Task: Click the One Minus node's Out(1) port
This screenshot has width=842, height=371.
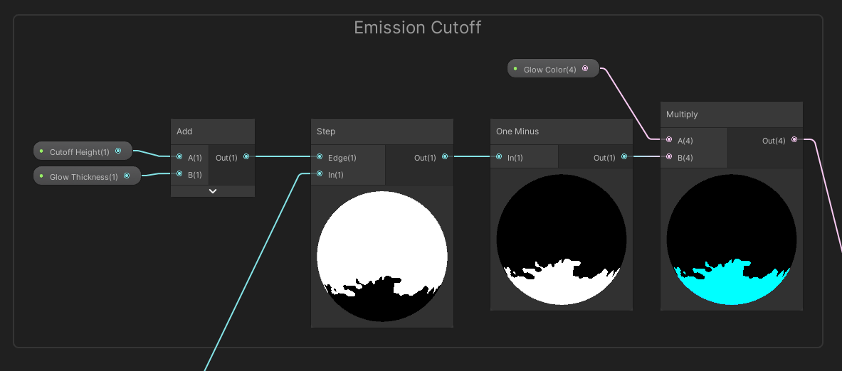Action: (624, 157)
